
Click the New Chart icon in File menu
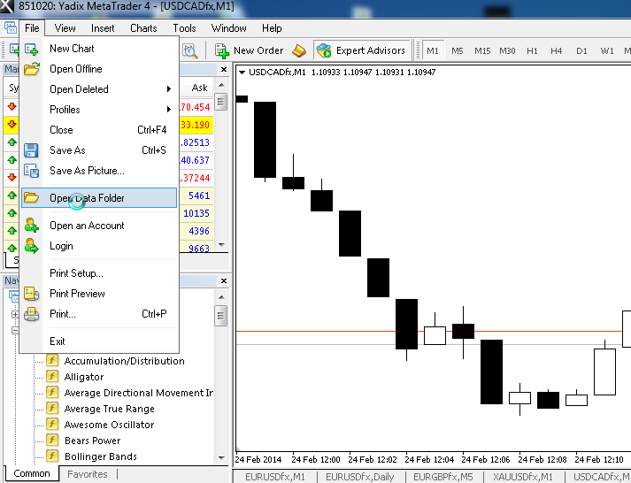(31, 49)
